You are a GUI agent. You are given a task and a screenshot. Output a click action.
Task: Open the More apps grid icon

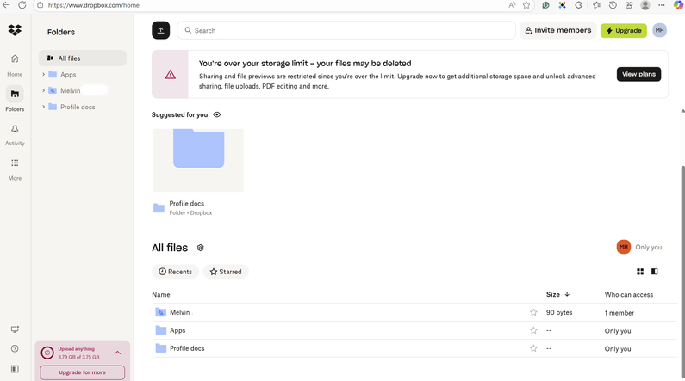(x=15, y=163)
